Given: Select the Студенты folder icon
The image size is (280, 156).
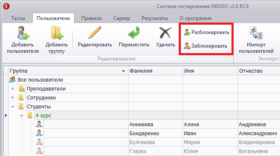Looking at the screenshot, I should click(21, 106).
